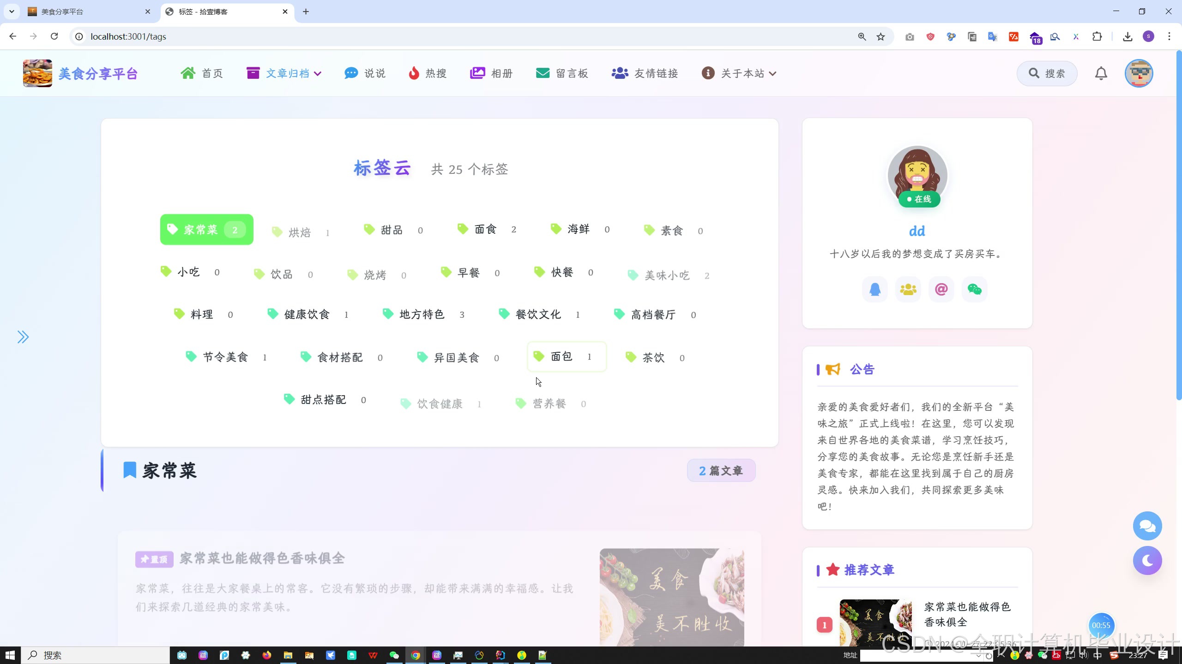Viewport: 1182px width, 664px height.
Task: Click the notification bell icon
Action: [x=1101, y=73]
